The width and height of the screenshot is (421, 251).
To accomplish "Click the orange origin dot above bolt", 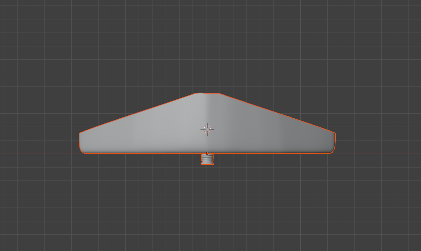I will coord(207,153).
